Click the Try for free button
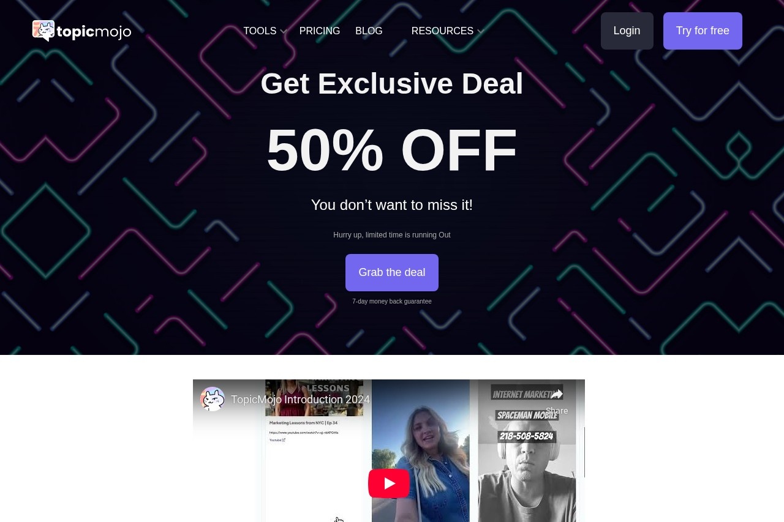784x522 pixels. (703, 31)
